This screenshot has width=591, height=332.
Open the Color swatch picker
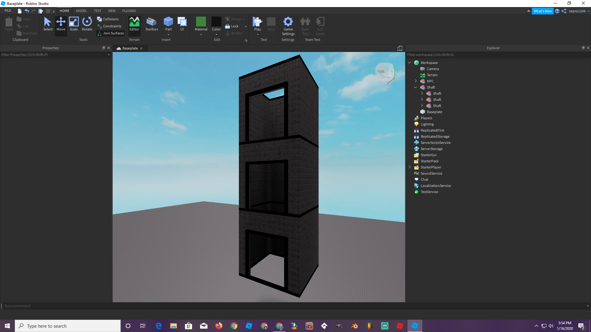pos(216,22)
